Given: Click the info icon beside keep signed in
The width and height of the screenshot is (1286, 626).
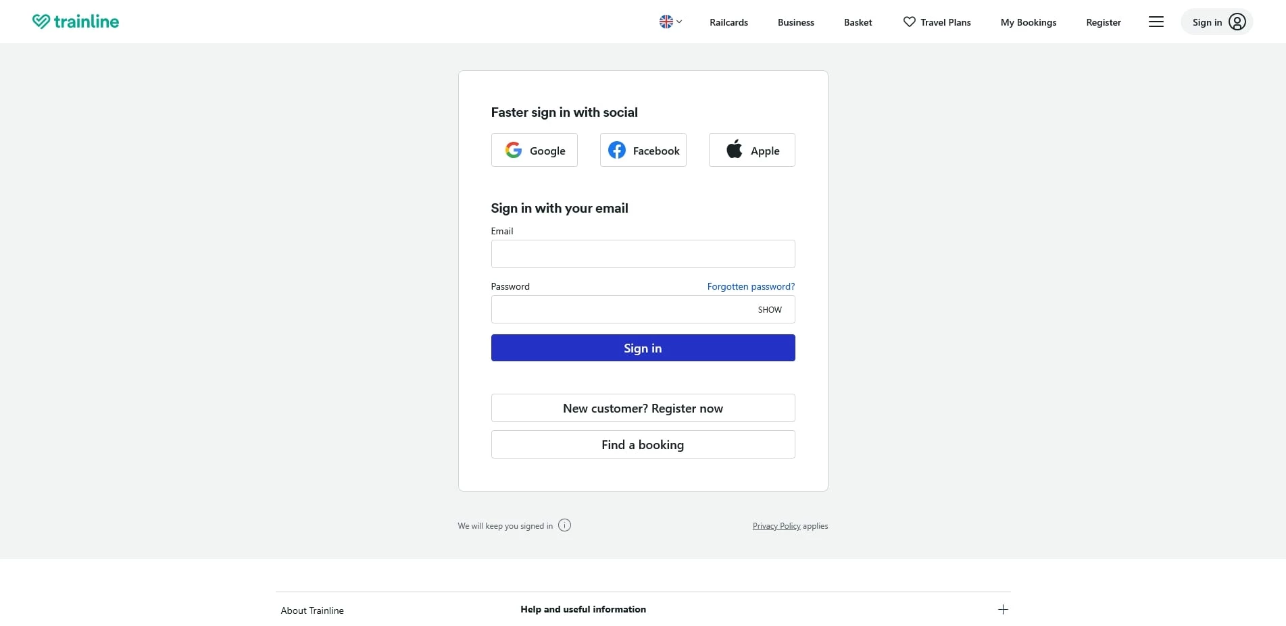Looking at the screenshot, I should [564, 525].
